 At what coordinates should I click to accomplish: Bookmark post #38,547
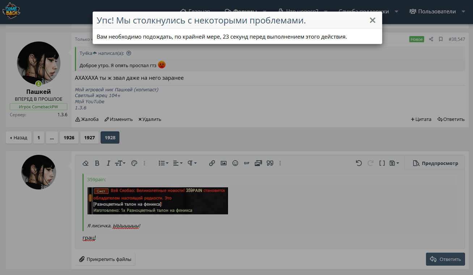click(x=441, y=39)
